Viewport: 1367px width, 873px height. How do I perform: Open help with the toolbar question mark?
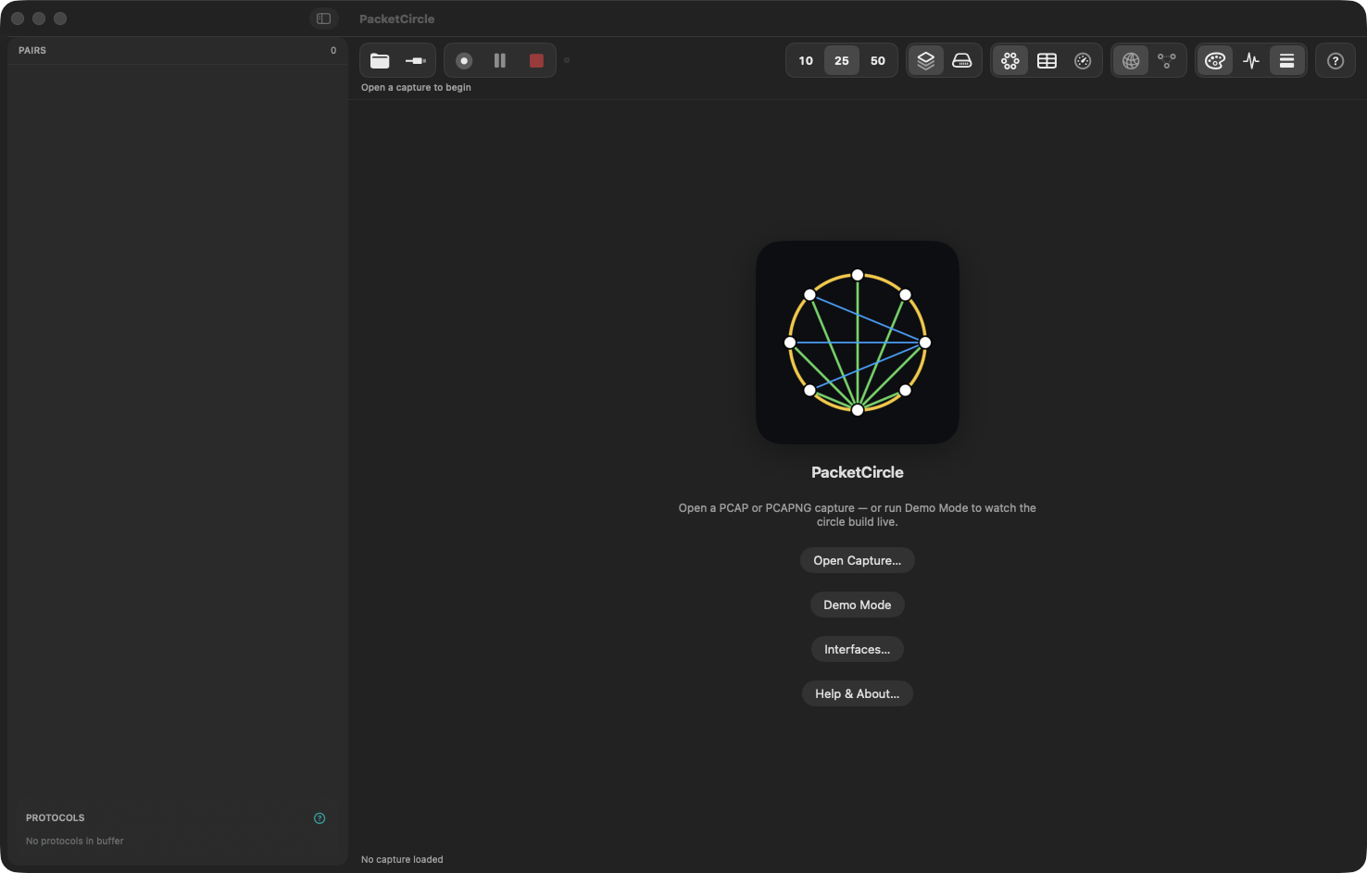point(1336,60)
